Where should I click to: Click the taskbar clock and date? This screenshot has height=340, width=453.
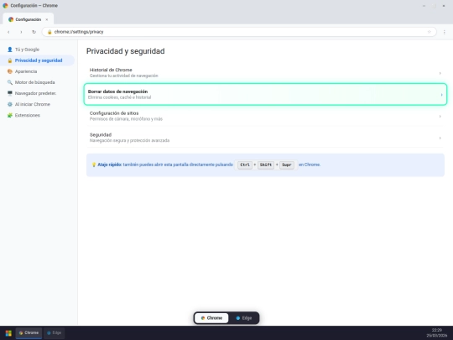pos(436,332)
